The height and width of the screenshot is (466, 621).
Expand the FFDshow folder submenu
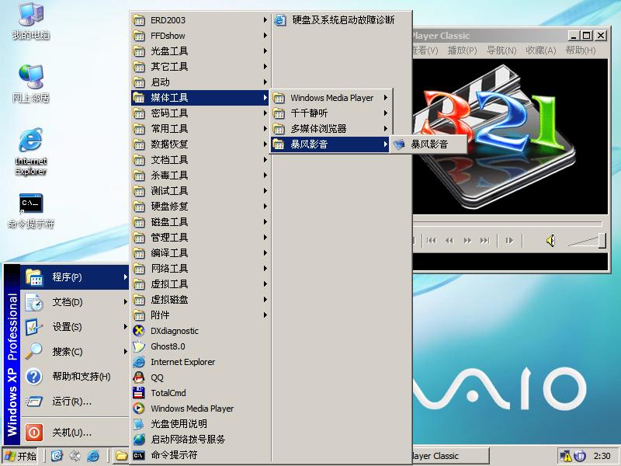pyautogui.click(x=200, y=36)
